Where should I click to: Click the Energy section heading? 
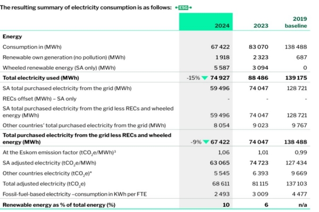pos(12,37)
